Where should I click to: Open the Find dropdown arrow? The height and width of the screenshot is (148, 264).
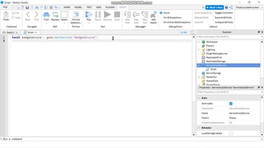pos(46,23)
